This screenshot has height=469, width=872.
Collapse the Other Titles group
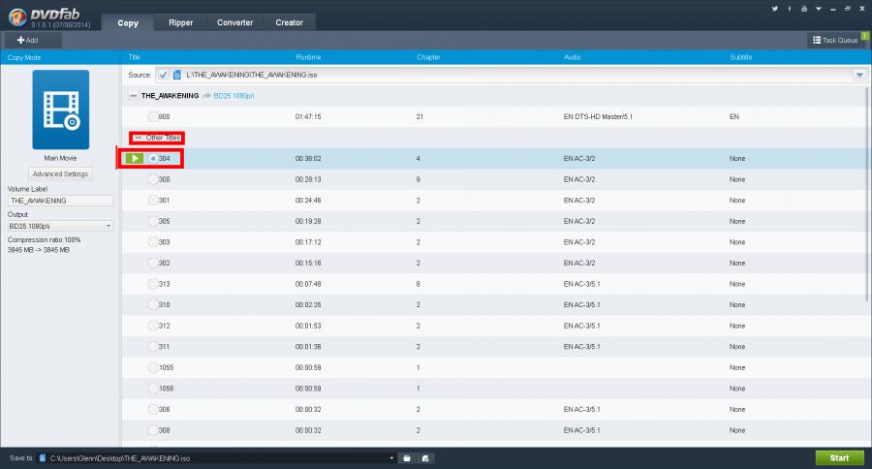pyautogui.click(x=138, y=138)
